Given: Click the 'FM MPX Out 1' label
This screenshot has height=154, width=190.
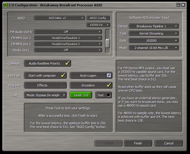Looking at the screenshot, I should coord(21,38).
